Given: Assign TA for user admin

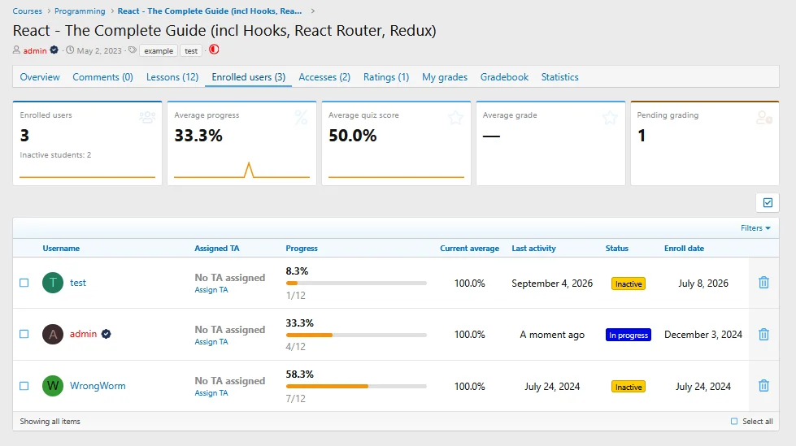Looking at the screenshot, I should pos(211,341).
